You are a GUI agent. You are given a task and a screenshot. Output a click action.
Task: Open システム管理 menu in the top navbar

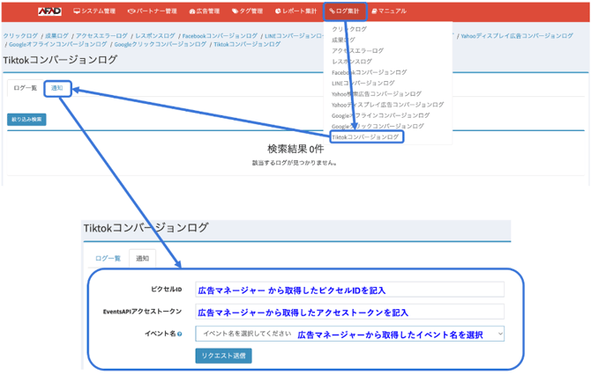pos(94,11)
